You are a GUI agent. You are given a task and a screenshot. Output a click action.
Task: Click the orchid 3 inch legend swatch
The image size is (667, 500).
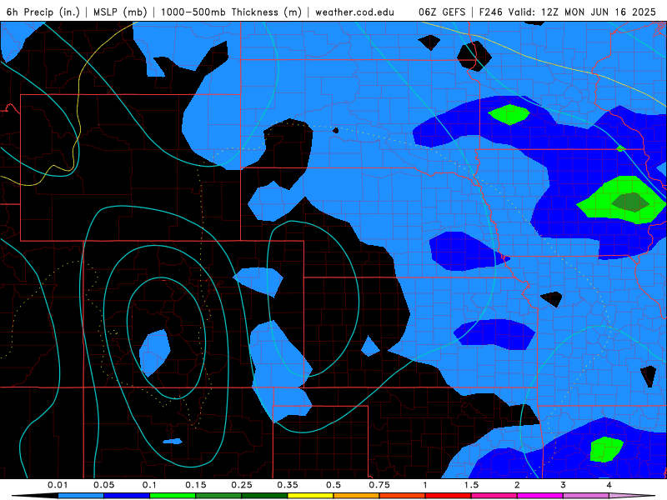tap(586, 496)
